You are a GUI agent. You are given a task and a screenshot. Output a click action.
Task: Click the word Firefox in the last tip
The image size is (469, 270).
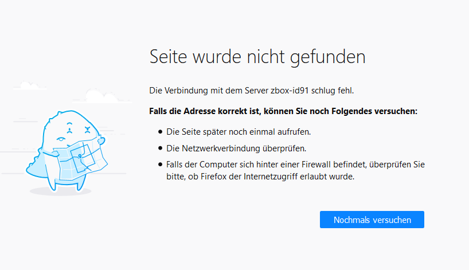click(213, 177)
